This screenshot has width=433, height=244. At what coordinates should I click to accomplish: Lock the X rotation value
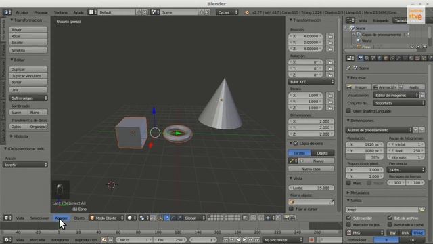pyautogui.click(x=330, y=62)
